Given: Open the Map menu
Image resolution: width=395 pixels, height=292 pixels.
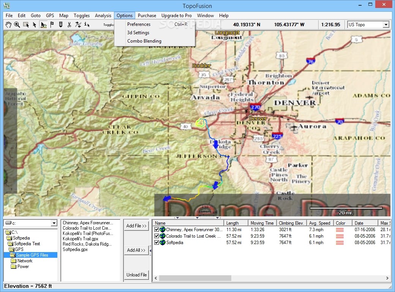Looking at the screenshot, I should (64, 16).
